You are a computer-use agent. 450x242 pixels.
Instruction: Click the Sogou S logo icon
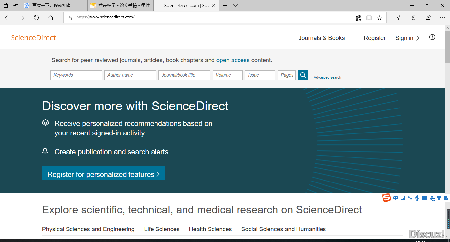(x=387, y=198)
